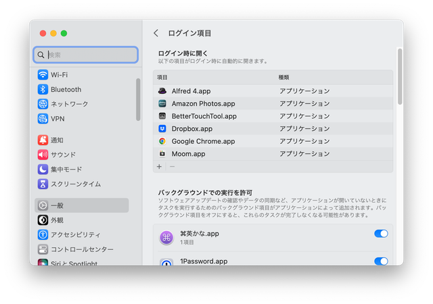
Task: Select 外観 label in the sidebar
Action: tap(57, 220)
